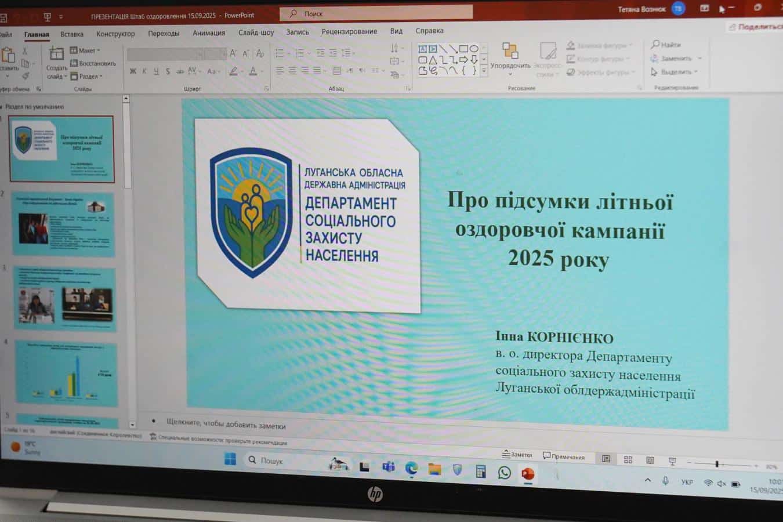
Task: Click the Поделиться share button
Action: [x=755, y=27]
